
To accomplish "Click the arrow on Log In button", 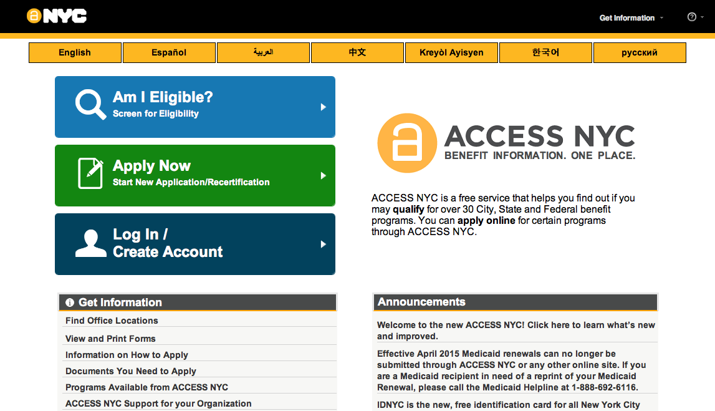I will (323, 244).
